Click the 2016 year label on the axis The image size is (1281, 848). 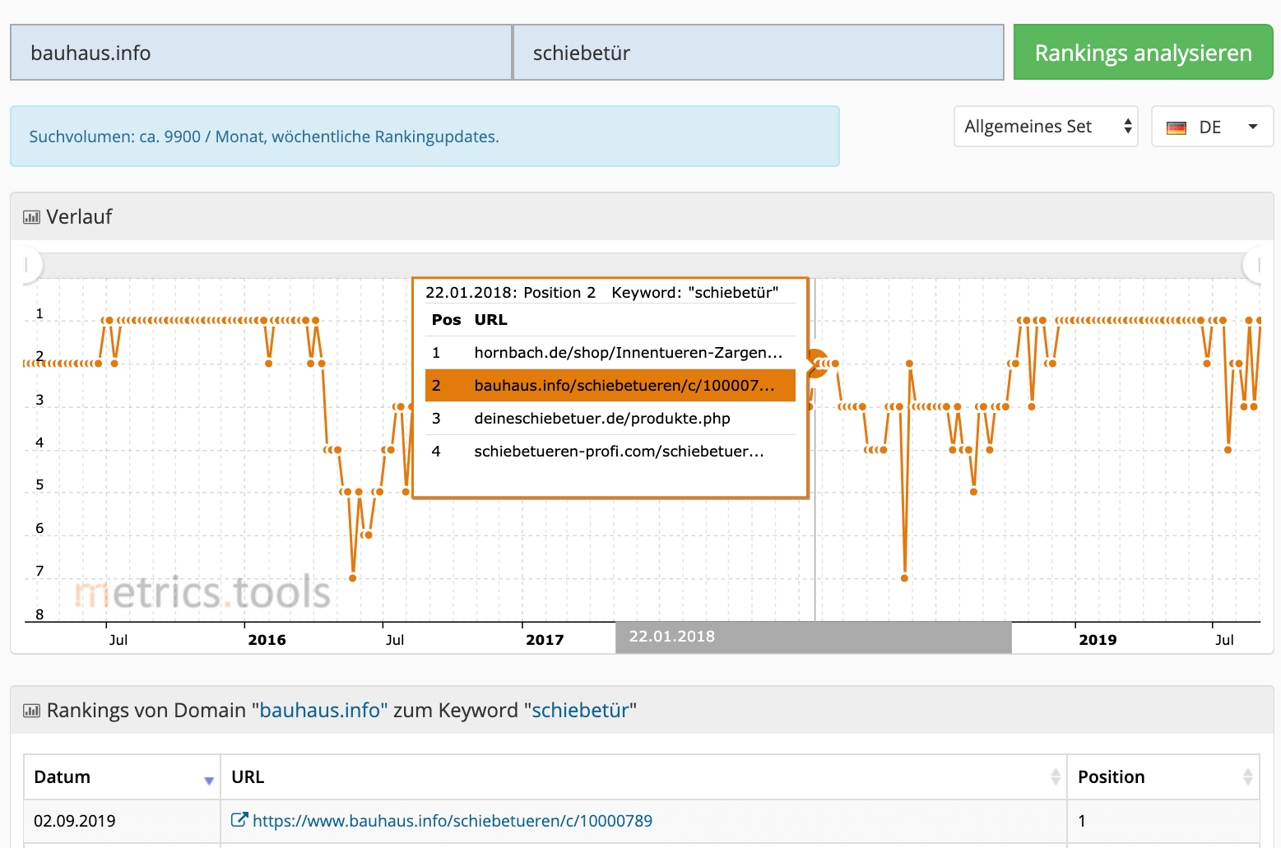(x=267, y=640)
